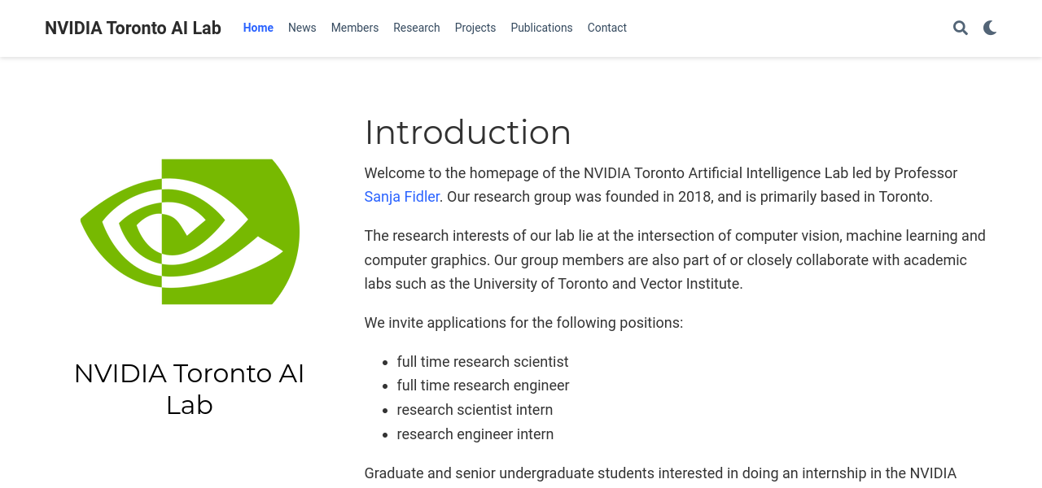Click the Introduction heading
The width and height of the screenshot is (1042, 488).
pyautogui.click(x=467, y=133)
